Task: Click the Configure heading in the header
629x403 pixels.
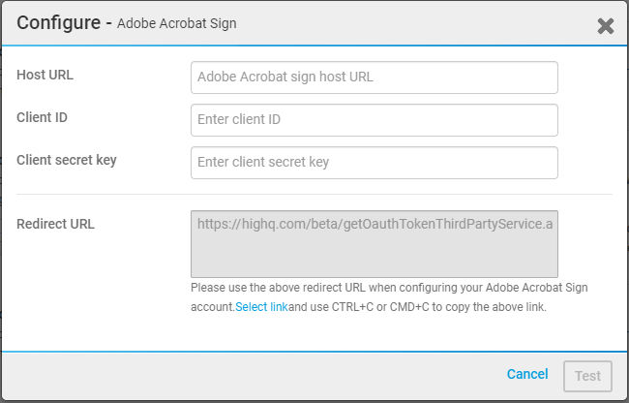Action: 59,23
